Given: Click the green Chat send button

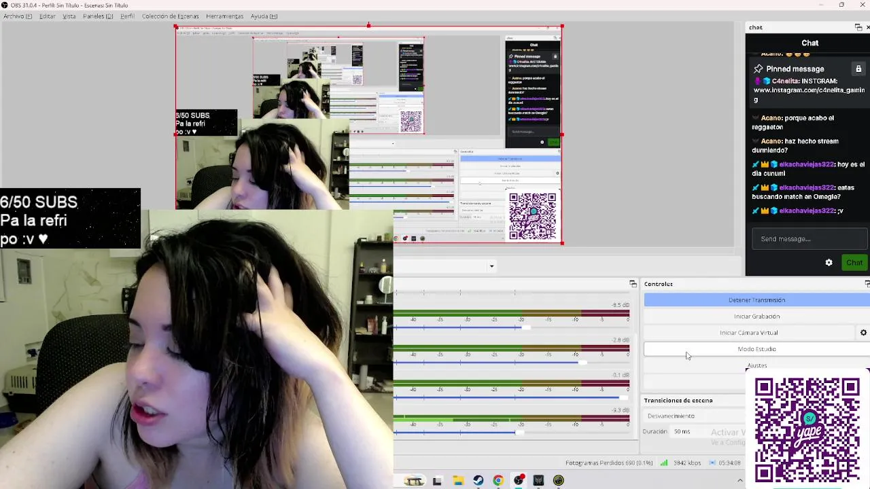Looking at the screenshot, I should point(854,263).
